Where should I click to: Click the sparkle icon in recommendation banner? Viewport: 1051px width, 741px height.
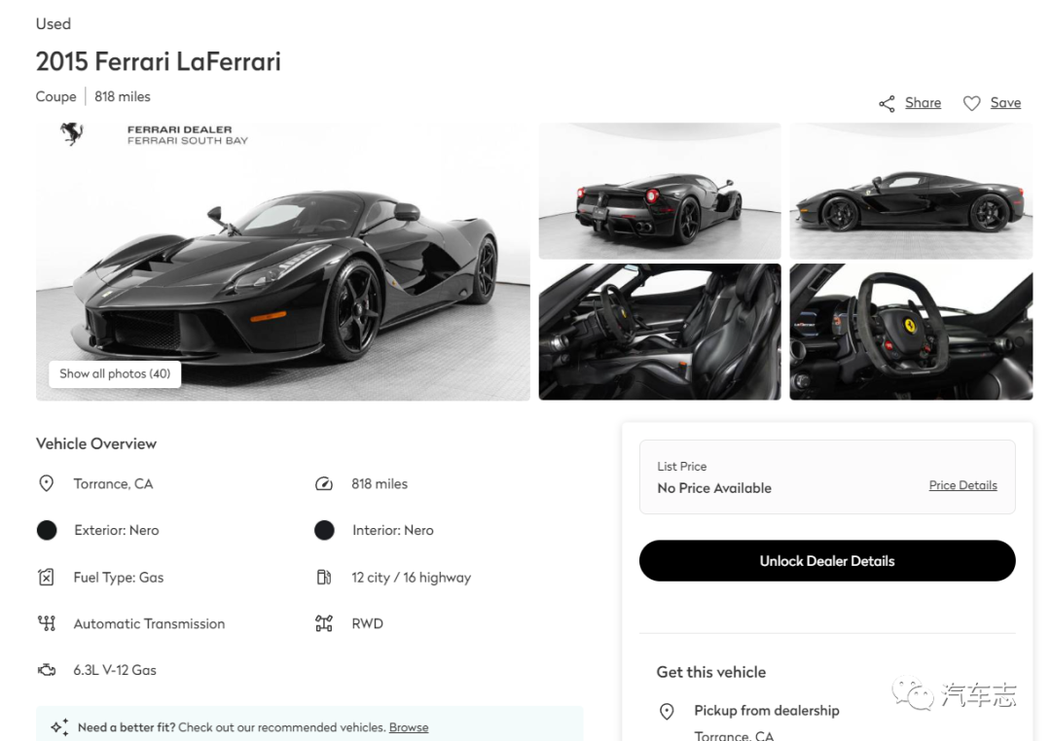[59, 727]
